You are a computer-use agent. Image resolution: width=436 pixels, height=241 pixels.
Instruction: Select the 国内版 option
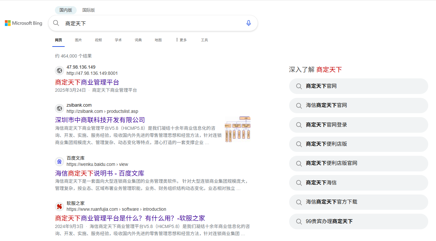[66, 10]
